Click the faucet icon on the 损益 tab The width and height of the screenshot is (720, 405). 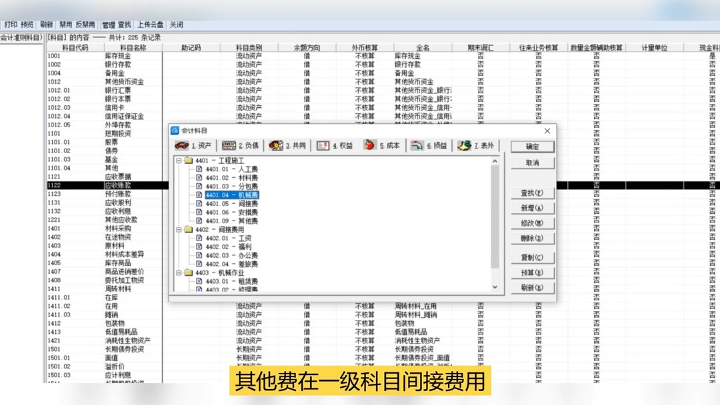[415, 145]
